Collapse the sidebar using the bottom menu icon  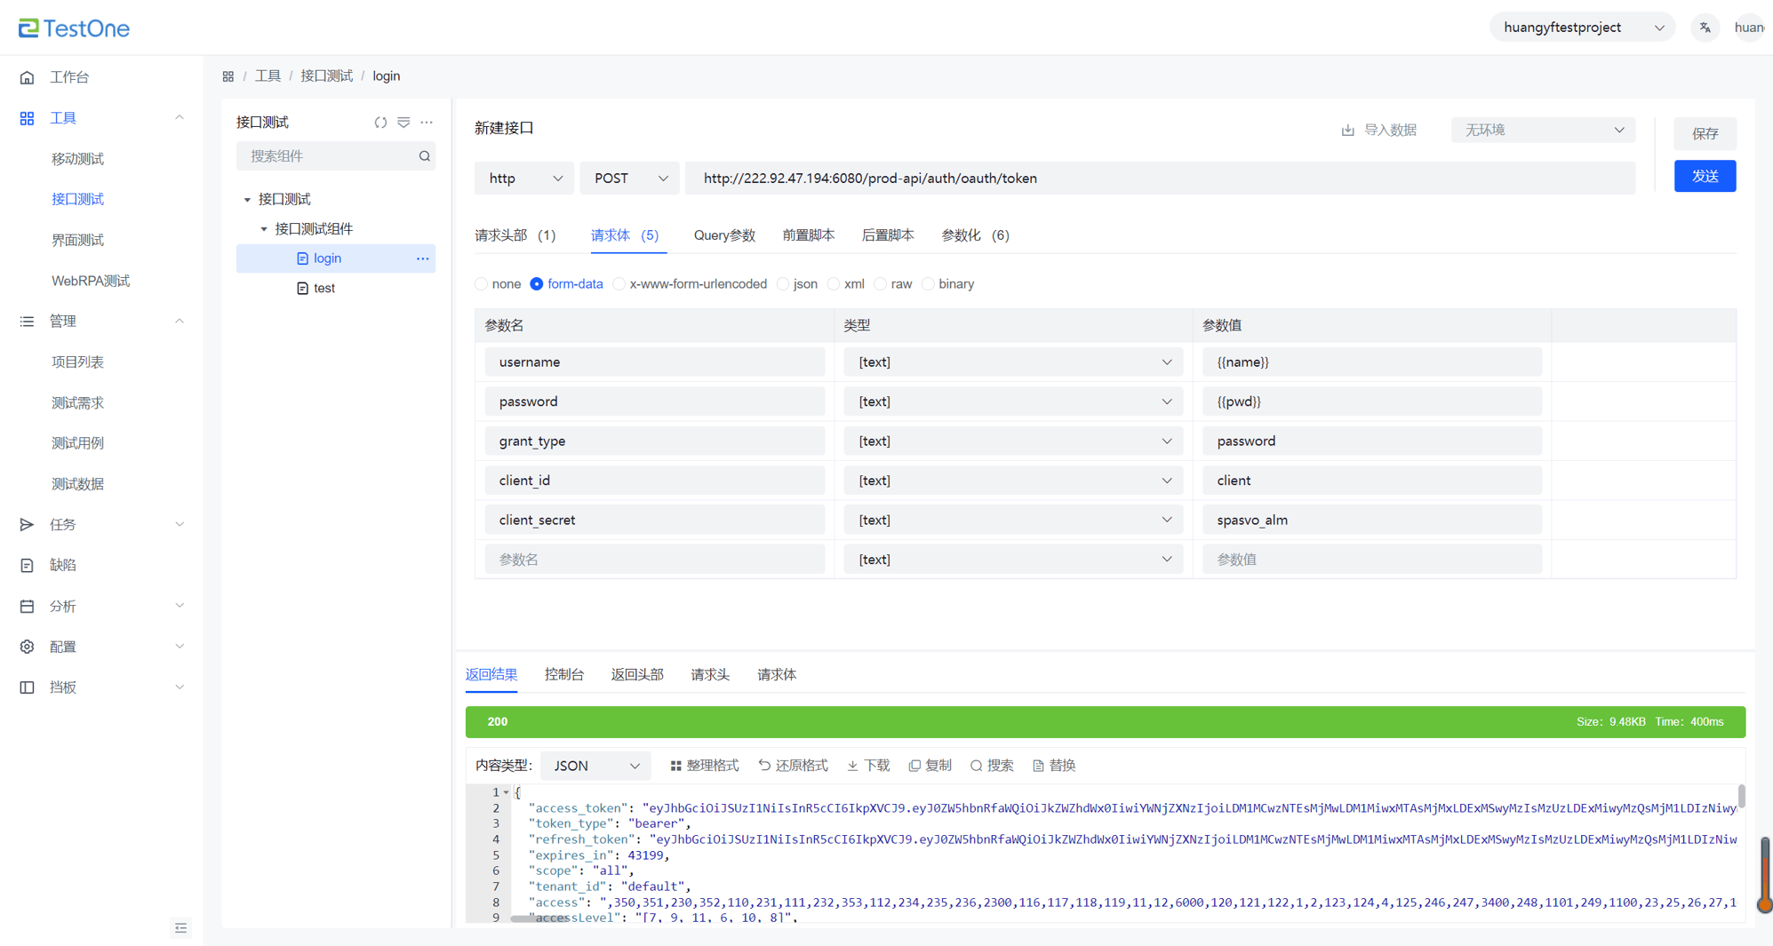tap(181, 928)
